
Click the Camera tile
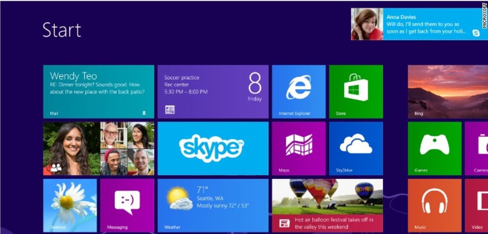[x=477, y=148]
